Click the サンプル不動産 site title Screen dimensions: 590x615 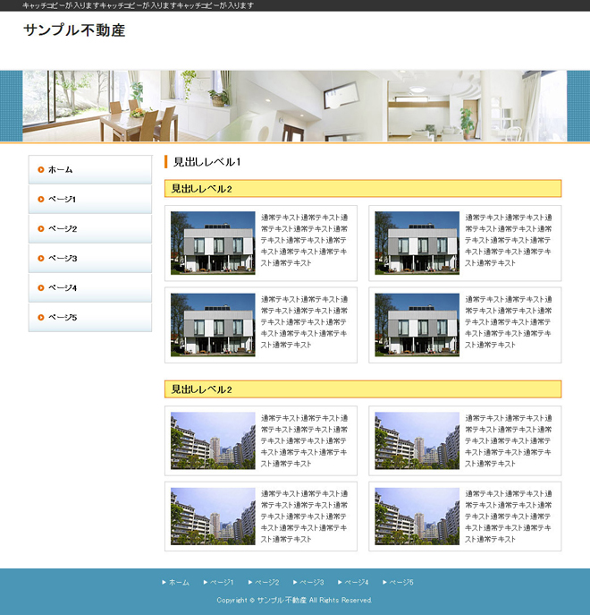[x=74, y=30]
